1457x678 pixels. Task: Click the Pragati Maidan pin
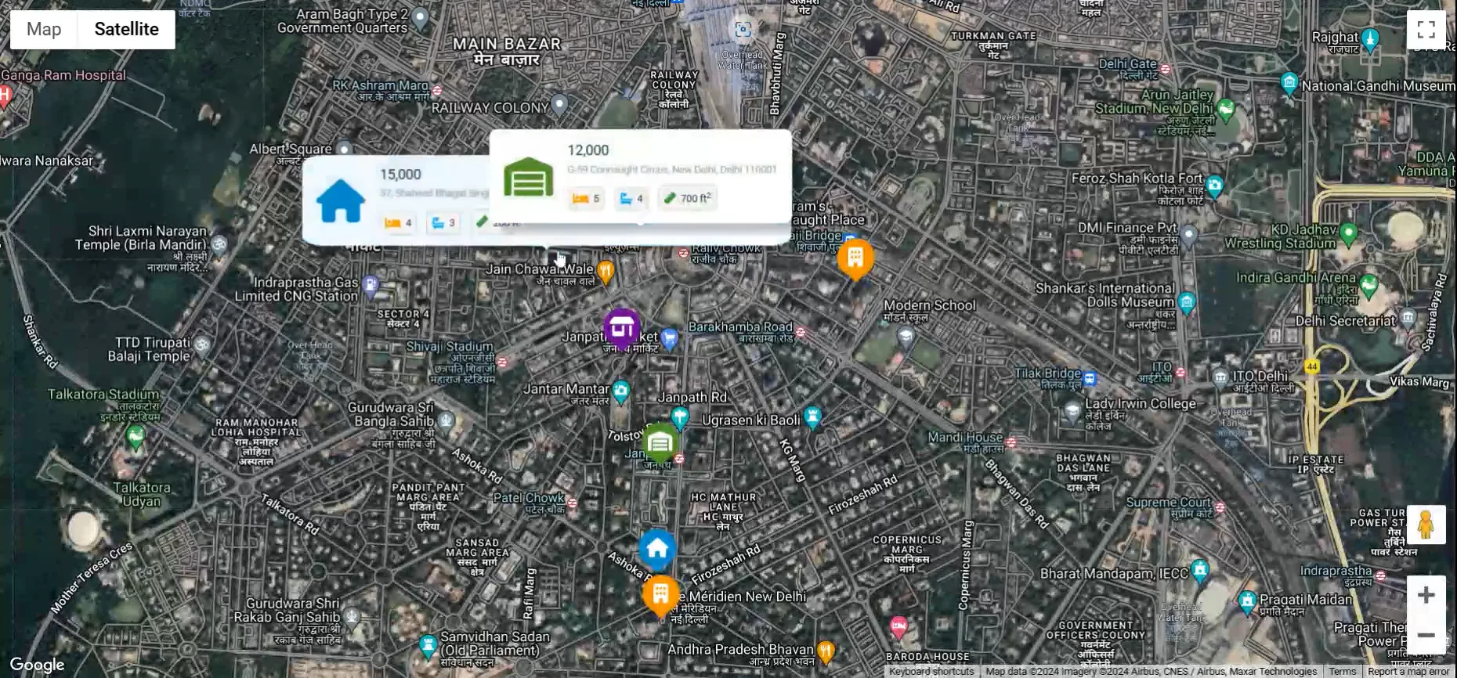(x=1248, y=601)
